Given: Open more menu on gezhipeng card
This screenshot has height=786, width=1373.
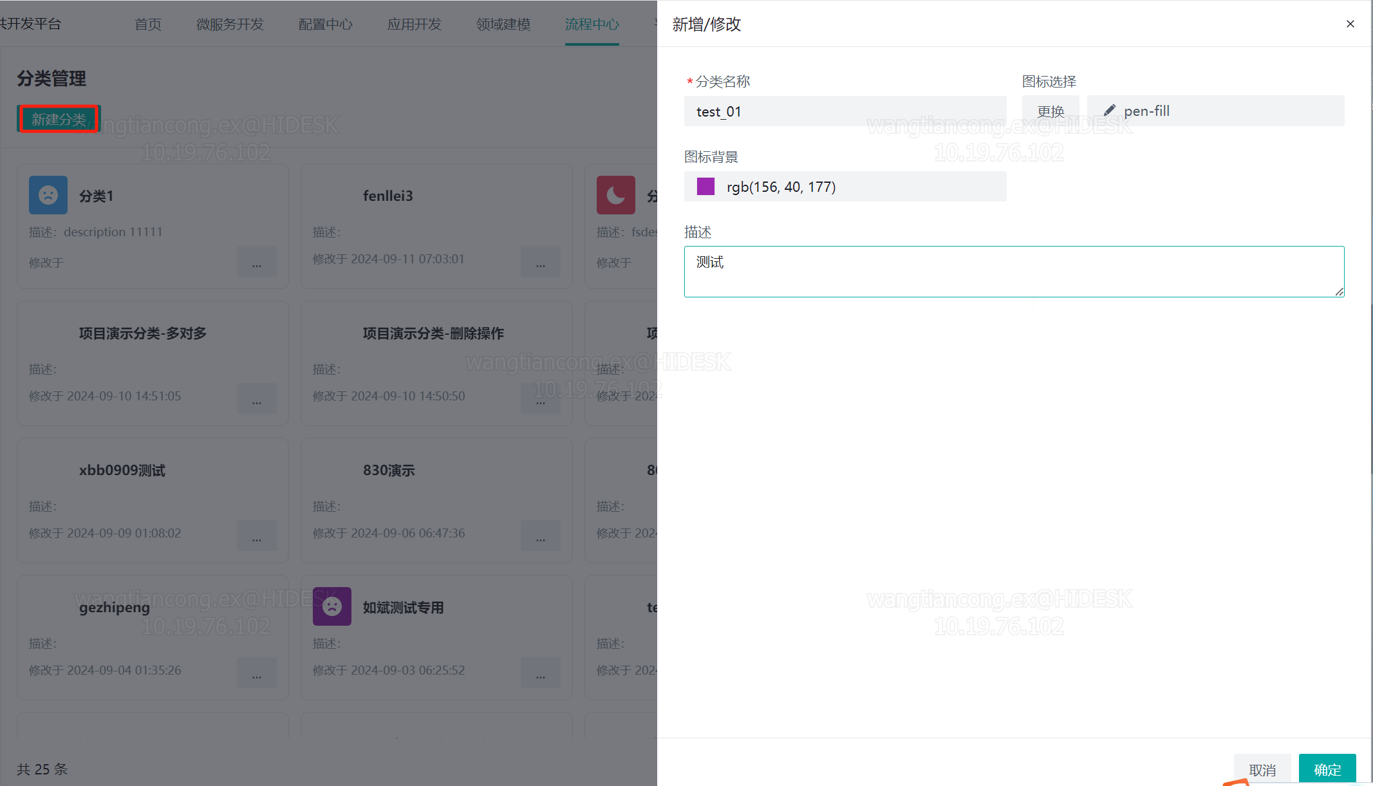Looking at the screenshot, I should click(x=257, y=673).
